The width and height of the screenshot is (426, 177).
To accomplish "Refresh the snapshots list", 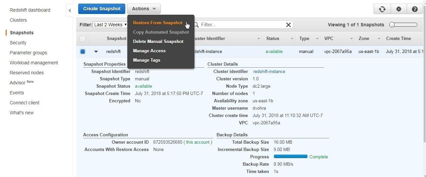I will click(x=382, y=9).
